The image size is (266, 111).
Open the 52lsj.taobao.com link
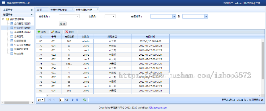158,108
